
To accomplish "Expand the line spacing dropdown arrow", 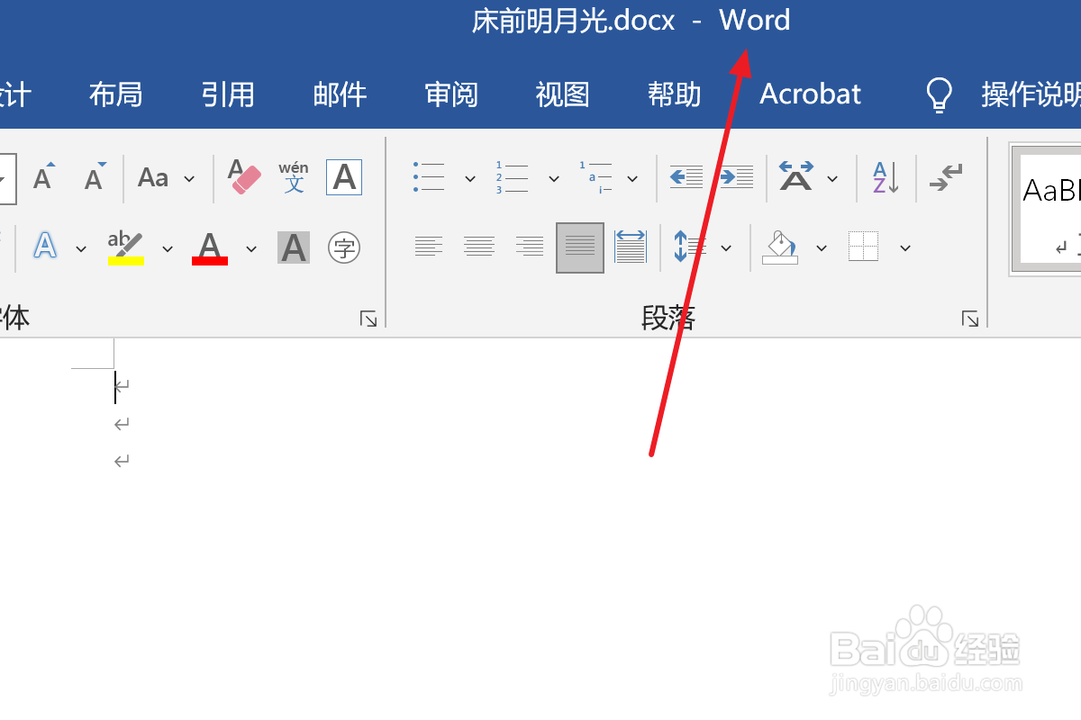I will (726, 247).
